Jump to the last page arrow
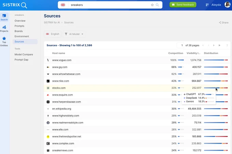Viewport: 232px width, 154px height. tap(219, 46)
